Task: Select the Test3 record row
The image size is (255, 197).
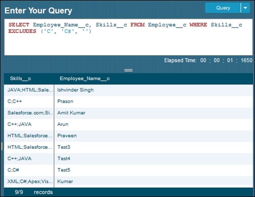Action: point(64,147)
